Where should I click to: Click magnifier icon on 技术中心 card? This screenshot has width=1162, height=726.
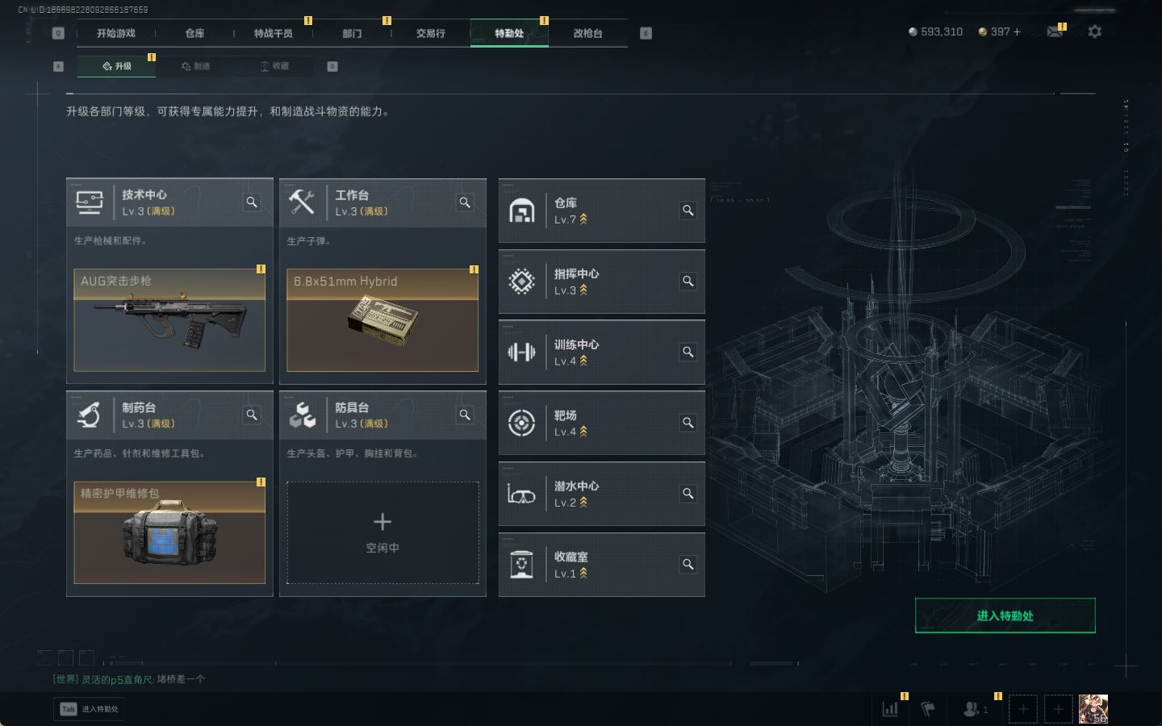(252, 202)
